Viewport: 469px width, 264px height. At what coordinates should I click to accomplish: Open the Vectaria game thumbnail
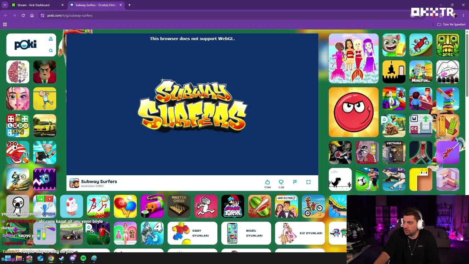click(394, 153)
